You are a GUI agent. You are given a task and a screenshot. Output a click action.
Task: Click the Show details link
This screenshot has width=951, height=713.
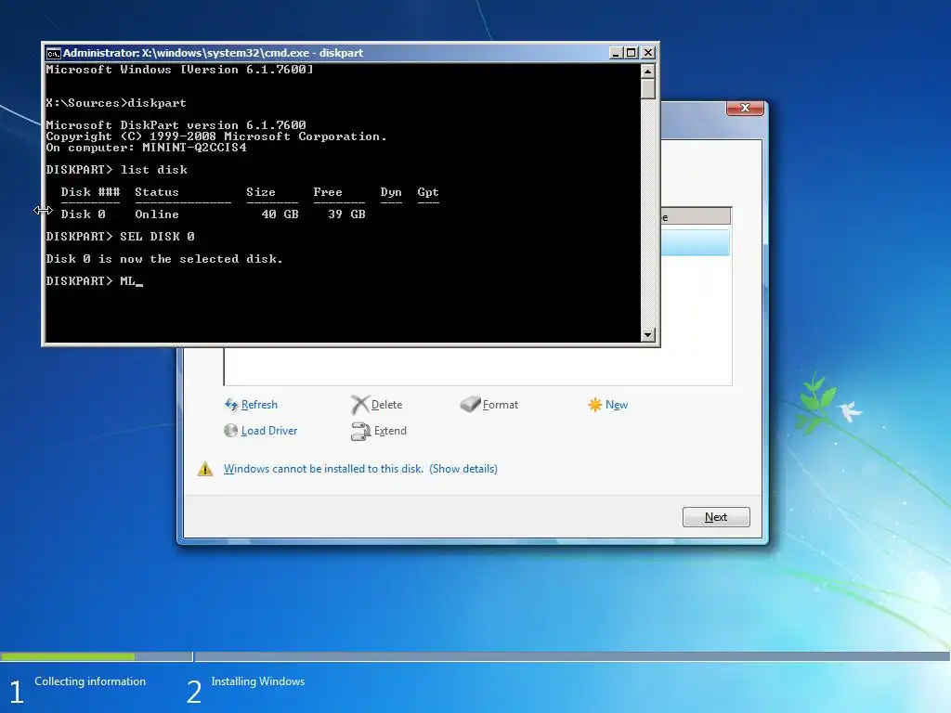click(x=463, y=469)
